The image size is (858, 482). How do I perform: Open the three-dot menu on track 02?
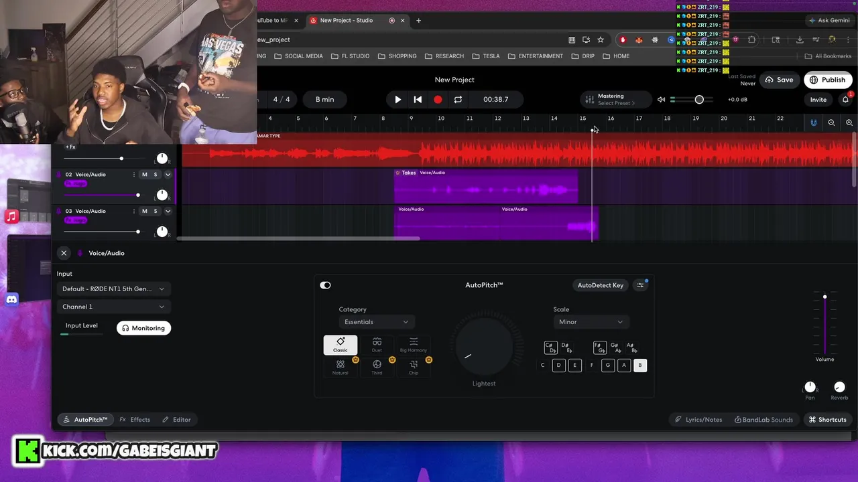[133, 175]
